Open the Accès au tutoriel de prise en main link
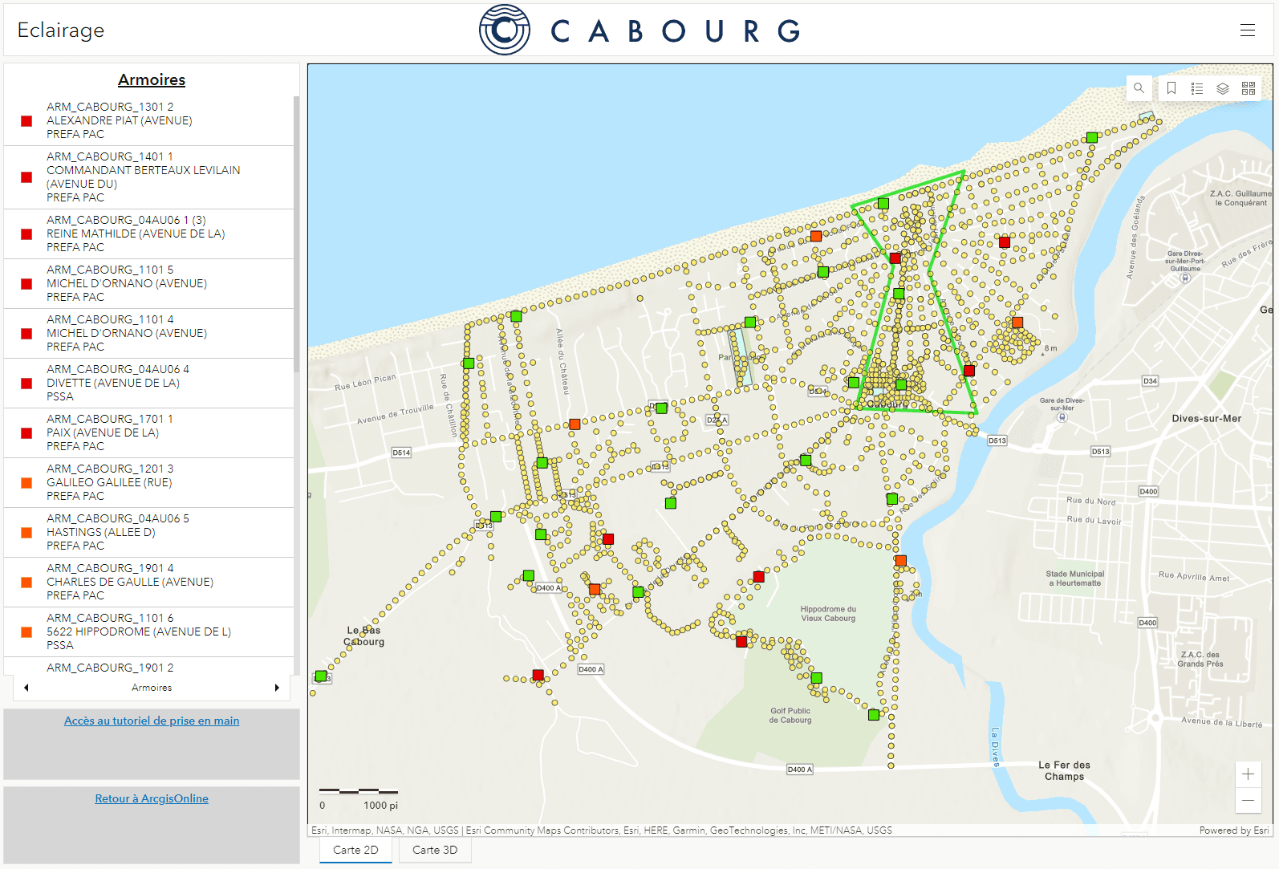The width and height of the screenshot is (1279, 869). point(152,721)
